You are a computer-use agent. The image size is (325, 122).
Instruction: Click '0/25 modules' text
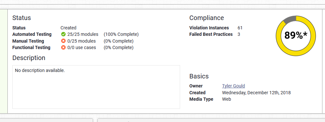tap(81, 41)
